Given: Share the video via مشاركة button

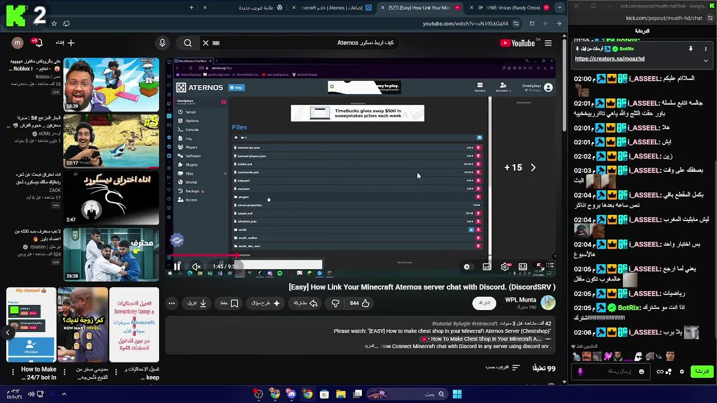Looking at the screenshot, I should point(305,303).
